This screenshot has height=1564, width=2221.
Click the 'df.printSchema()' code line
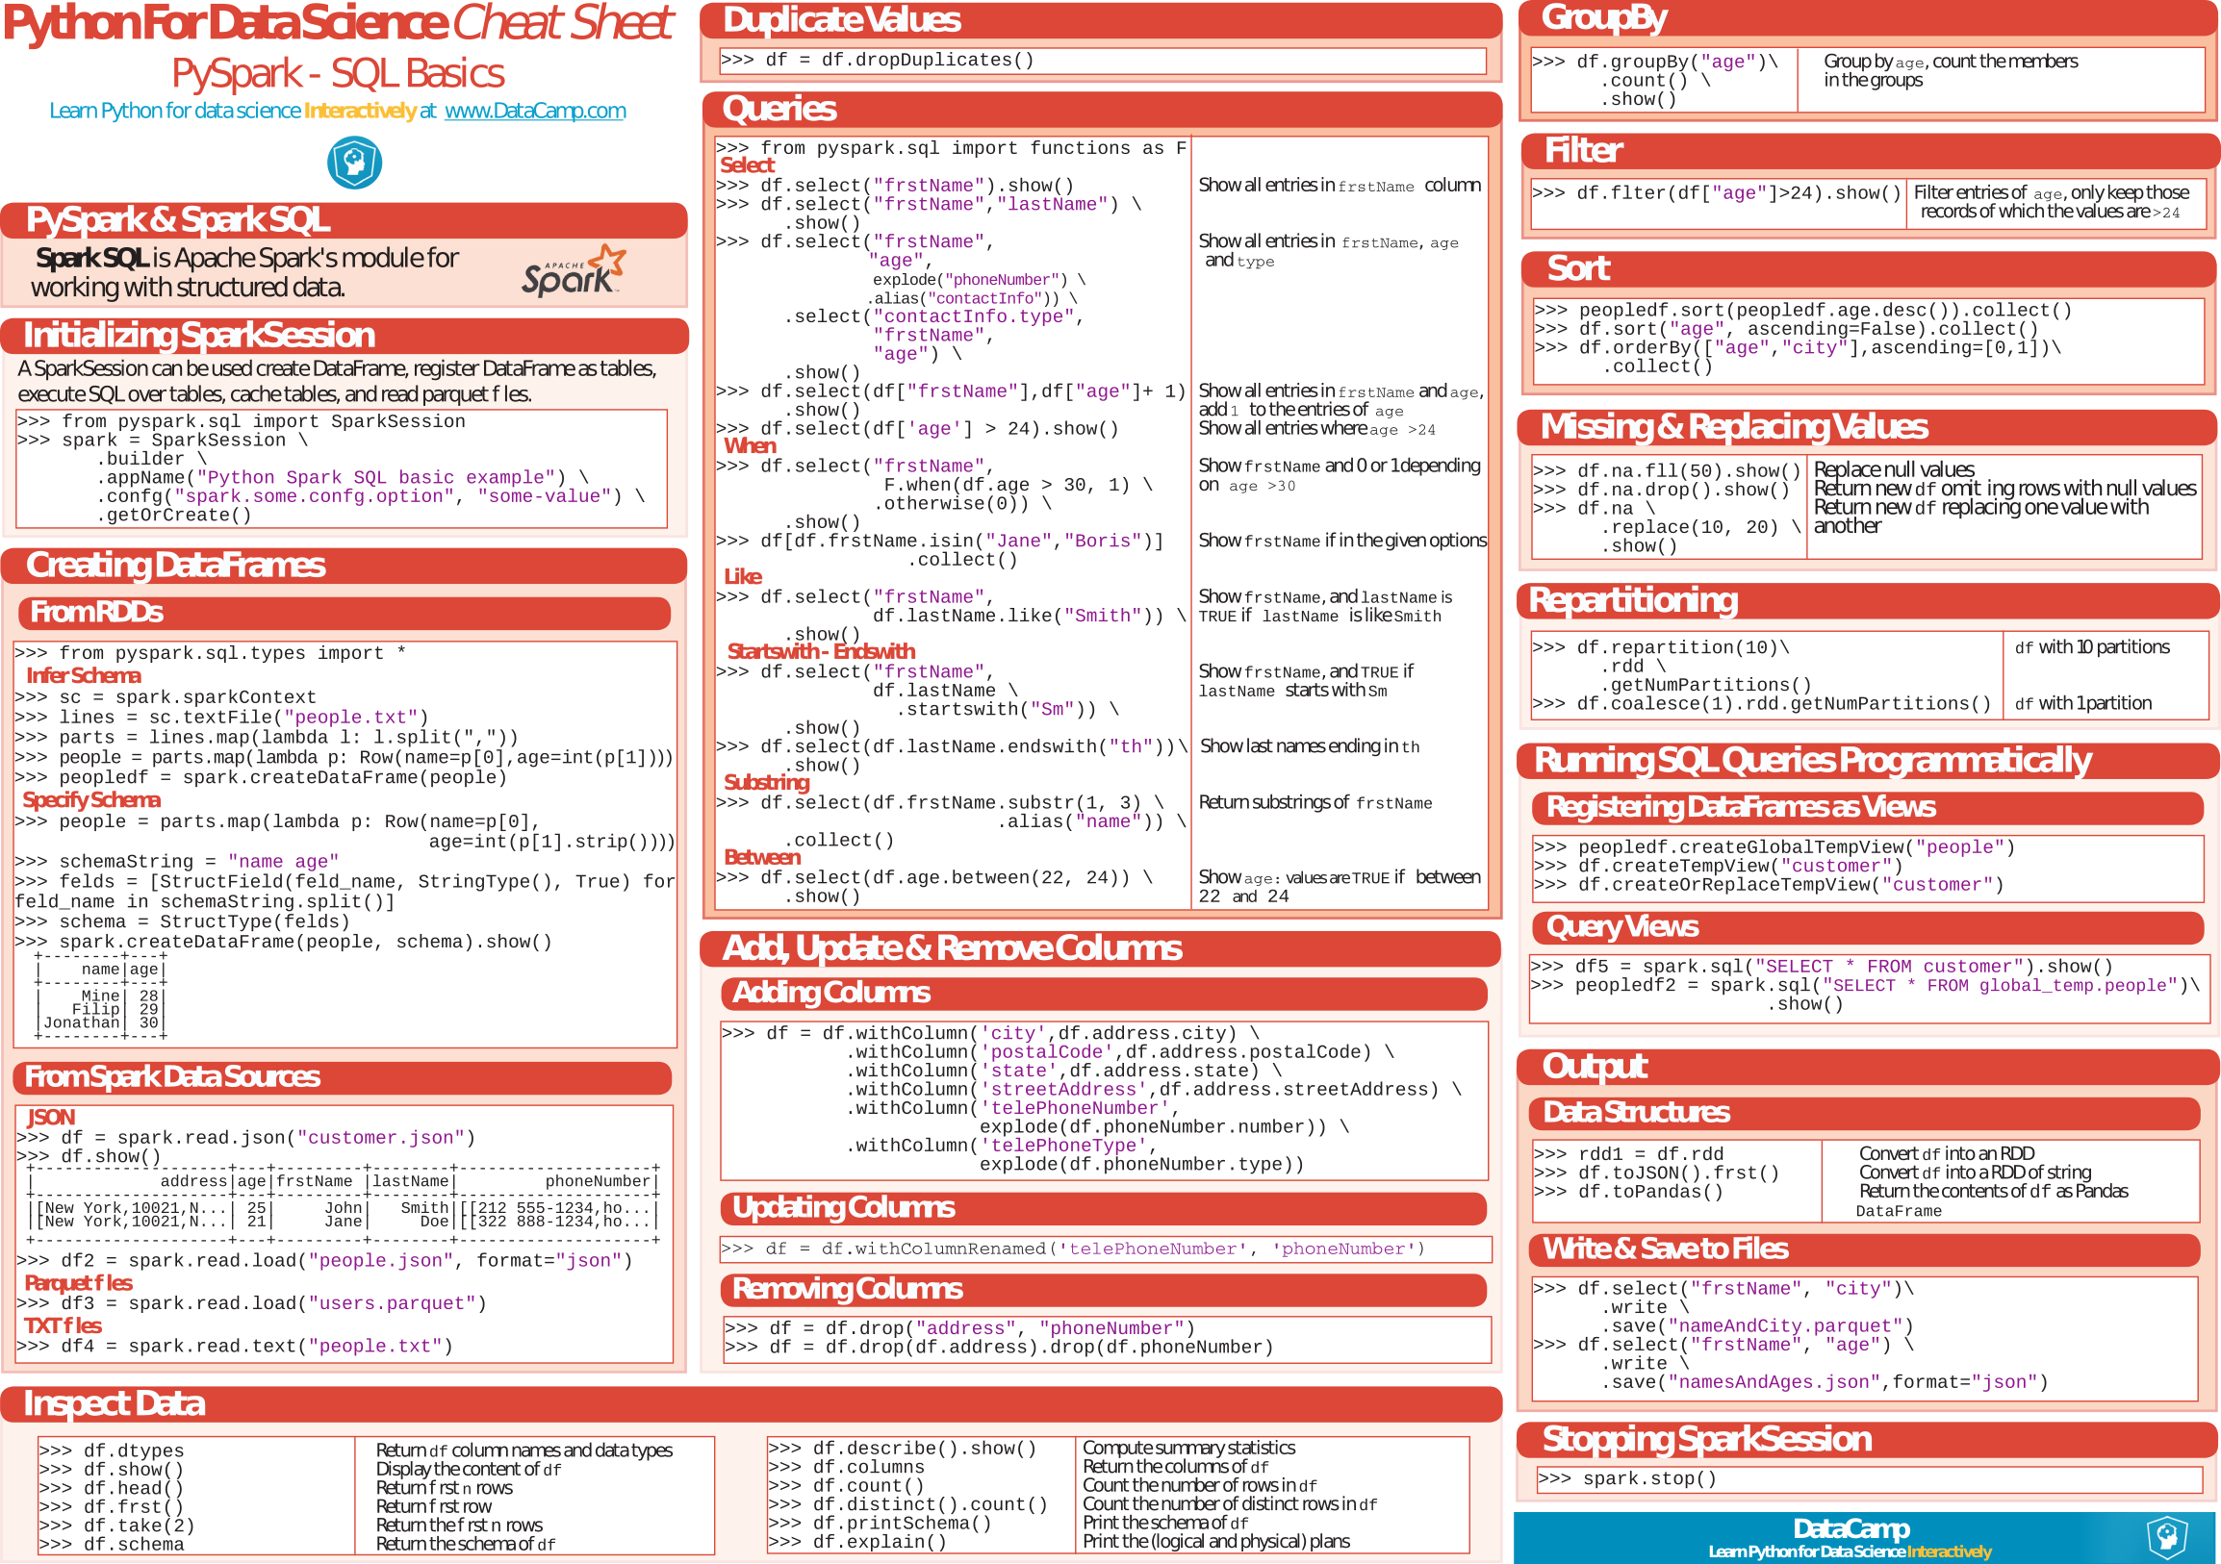tap(880, 1524)
